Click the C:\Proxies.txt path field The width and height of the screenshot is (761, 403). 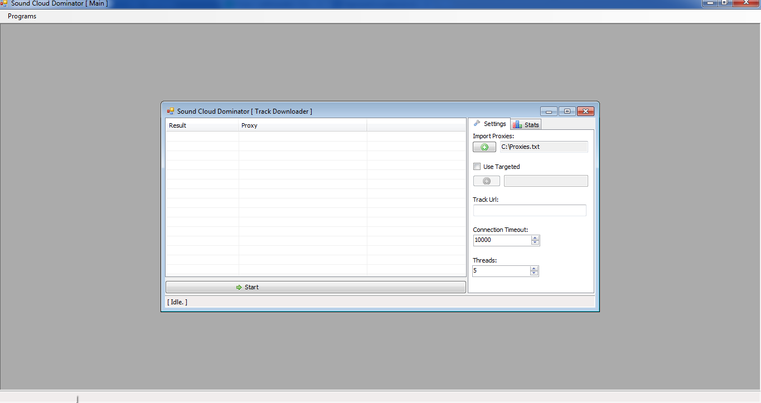pos(544,147)
